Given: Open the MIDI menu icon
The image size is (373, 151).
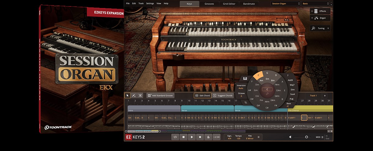Looking at the screenshot, I should [x=322, y=137].
